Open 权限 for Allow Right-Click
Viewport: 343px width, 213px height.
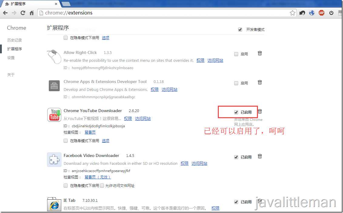tap(200, 60)
